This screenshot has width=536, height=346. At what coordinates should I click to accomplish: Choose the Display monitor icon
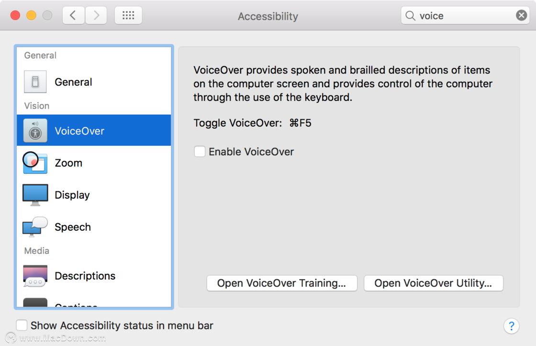pos(35,195)
